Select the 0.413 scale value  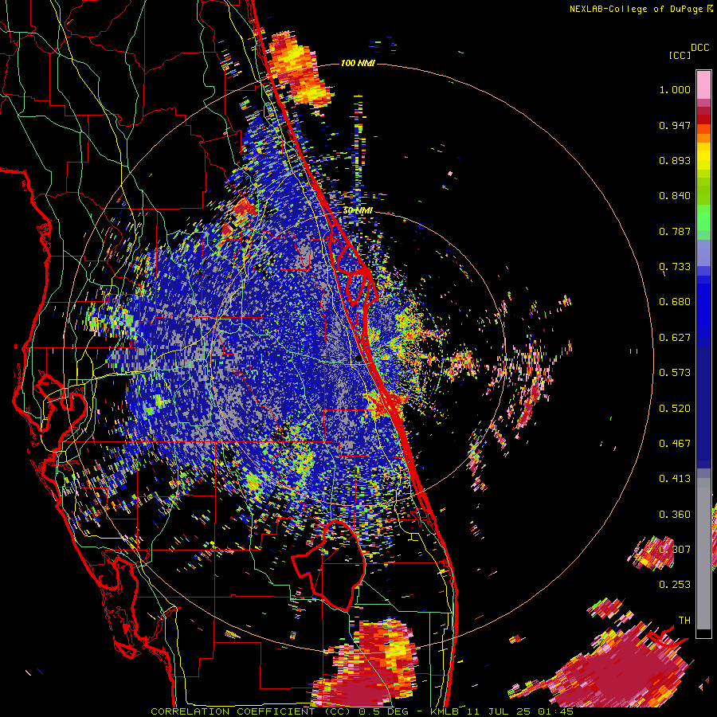[675, 479]
